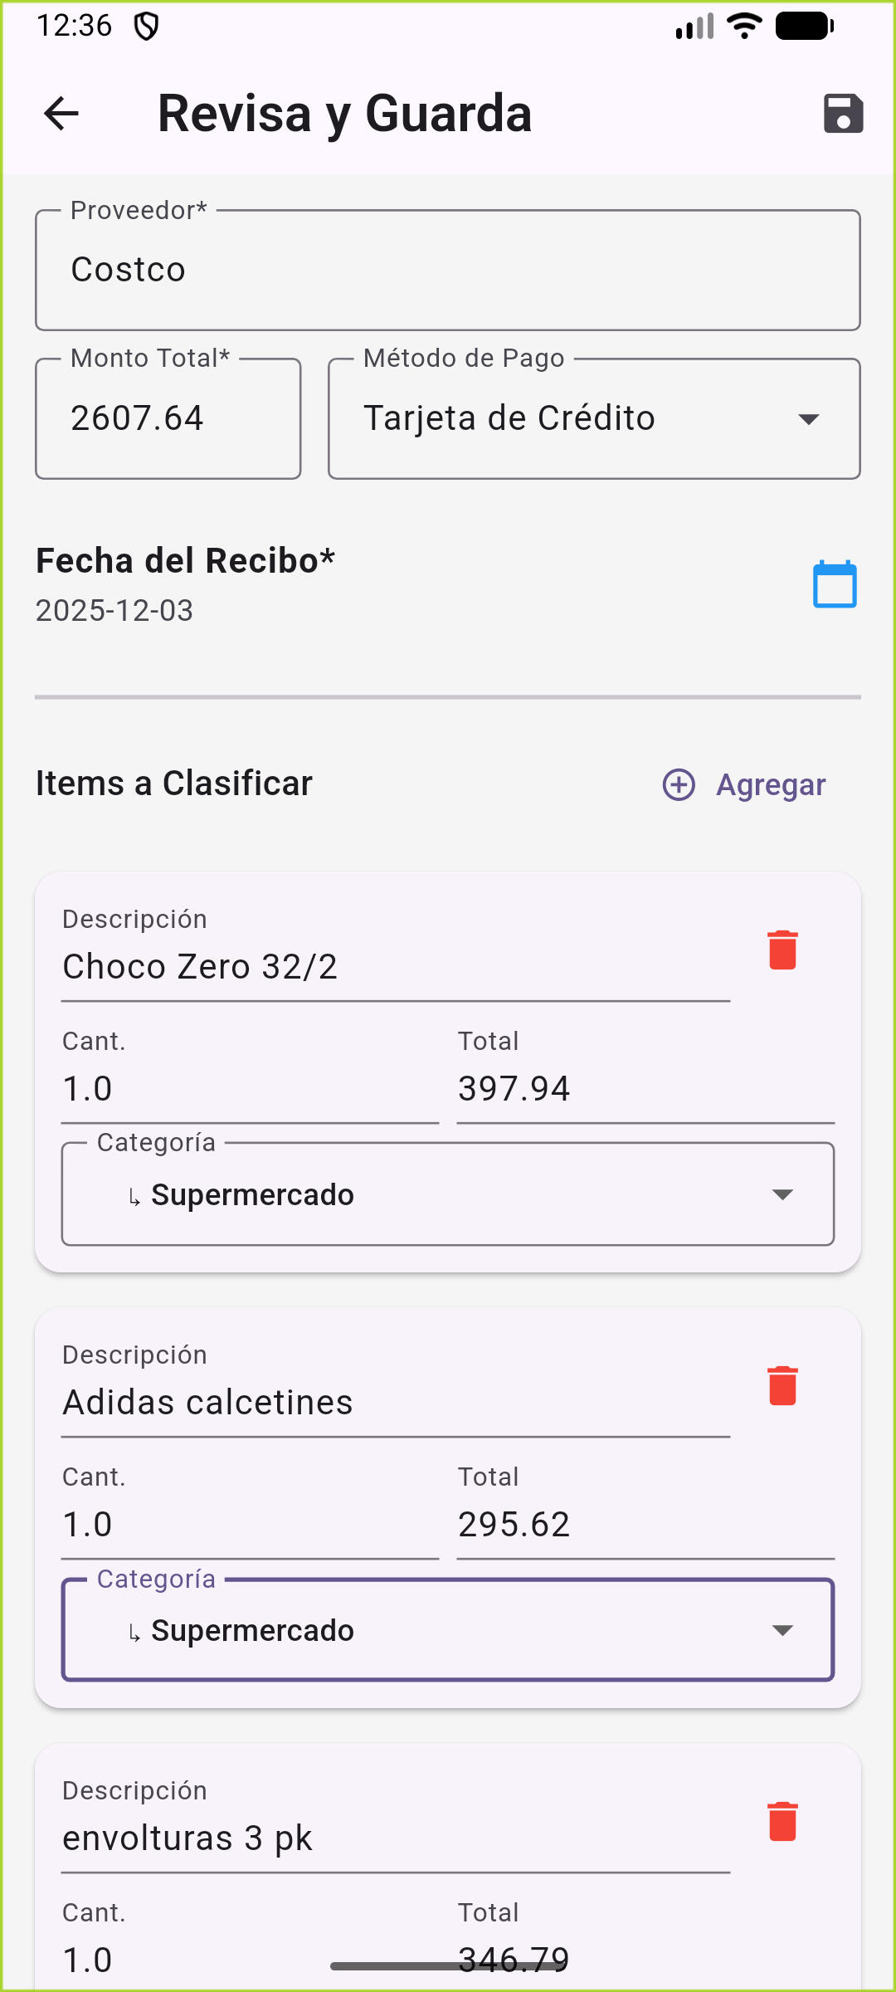Edit the Choco Zero 32/2 description

click(x=396, y=968)
